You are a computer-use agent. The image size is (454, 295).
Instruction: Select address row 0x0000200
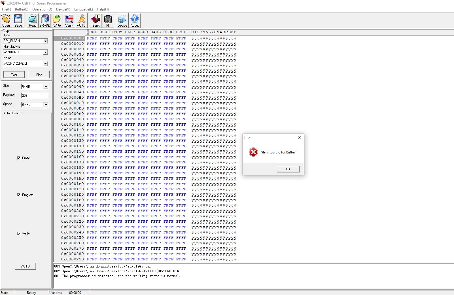point(73,211)
